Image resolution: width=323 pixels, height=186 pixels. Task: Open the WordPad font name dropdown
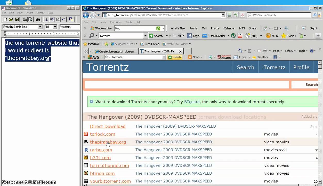(40, 27)
